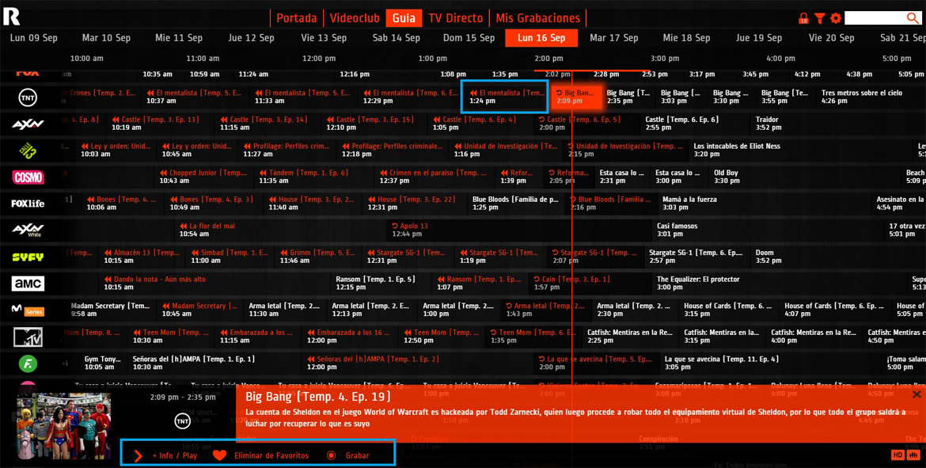Select AXN White channel logo
The height and width of the screenshot is (468, 926).
pos(28,230)
